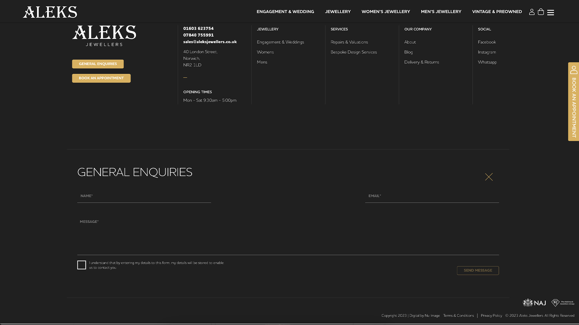Open the About link

click(x=410, y=42)
